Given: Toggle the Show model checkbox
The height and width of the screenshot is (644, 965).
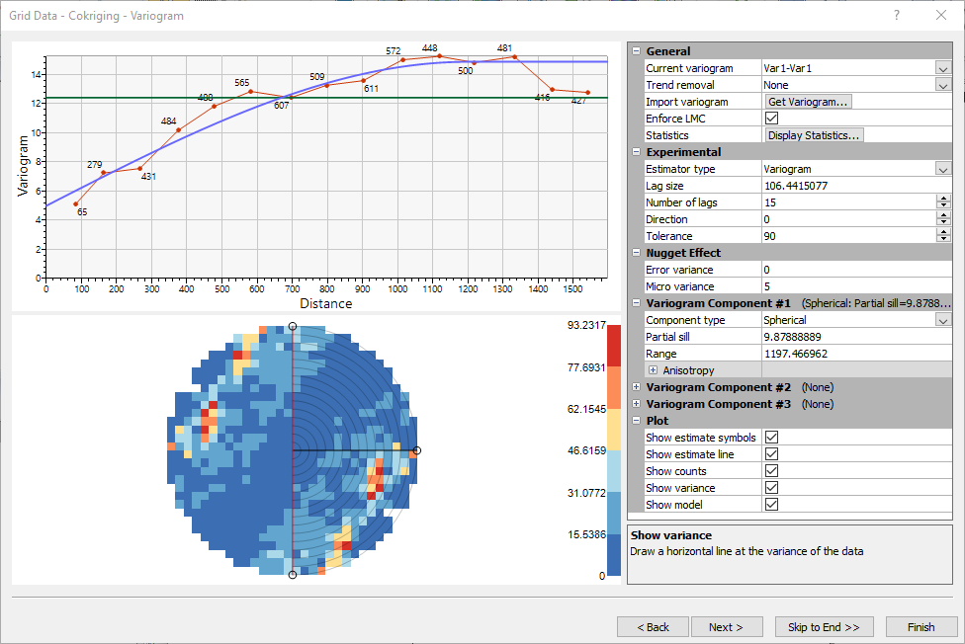Looking at the screenshot, I should tap(772, 505).
